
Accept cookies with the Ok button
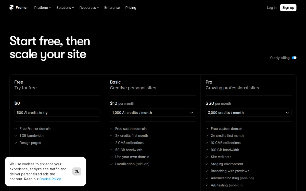pos(77,171)
